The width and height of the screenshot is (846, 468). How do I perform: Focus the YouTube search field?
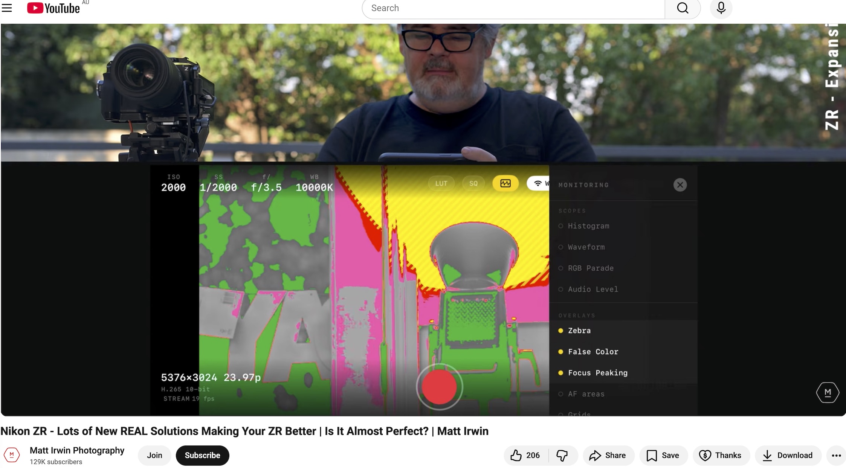coord(512,8)
